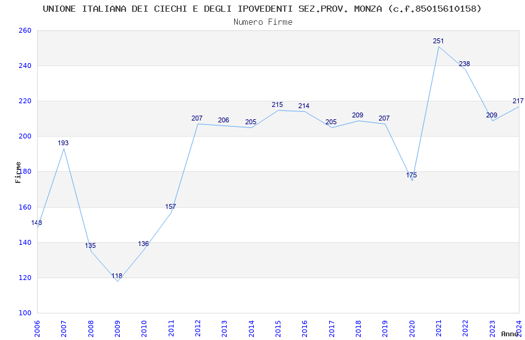525x340 pixels.
Task: Click the y-axis value 260
Action: [25, 30]
